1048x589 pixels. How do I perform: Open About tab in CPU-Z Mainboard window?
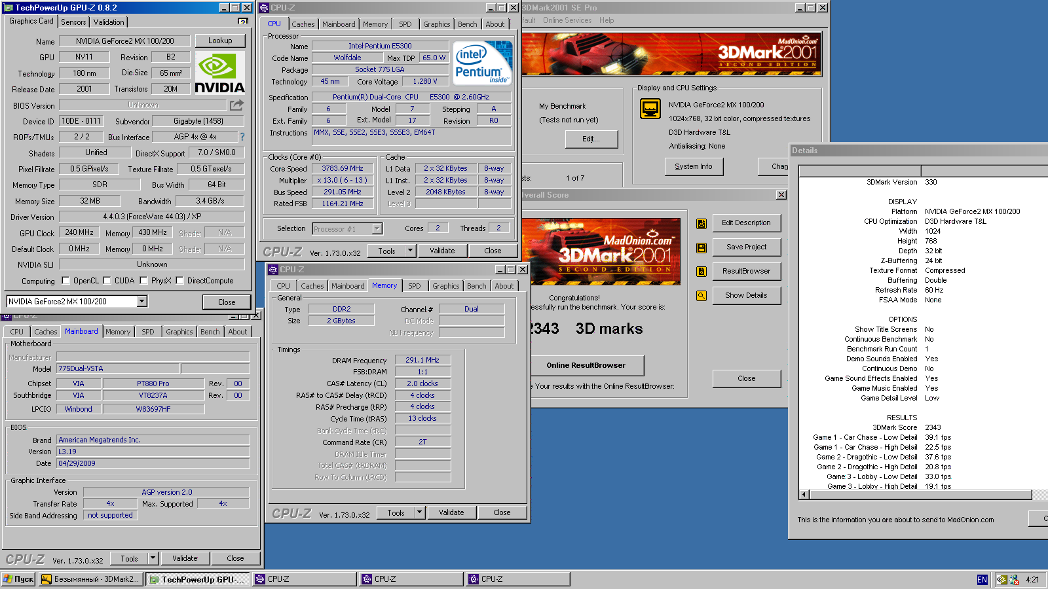238,332
